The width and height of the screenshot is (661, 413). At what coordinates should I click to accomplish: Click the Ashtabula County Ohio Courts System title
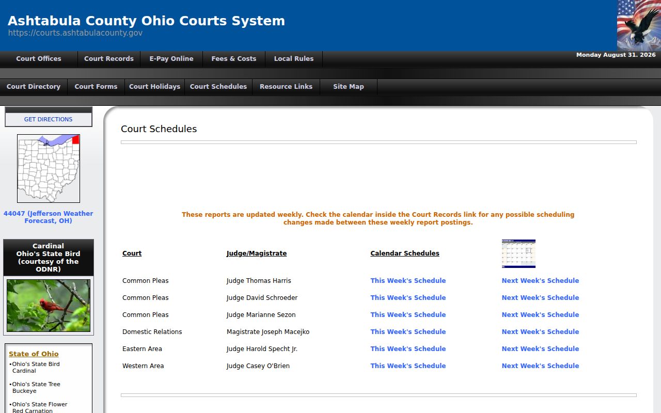(x=146, y=21)
